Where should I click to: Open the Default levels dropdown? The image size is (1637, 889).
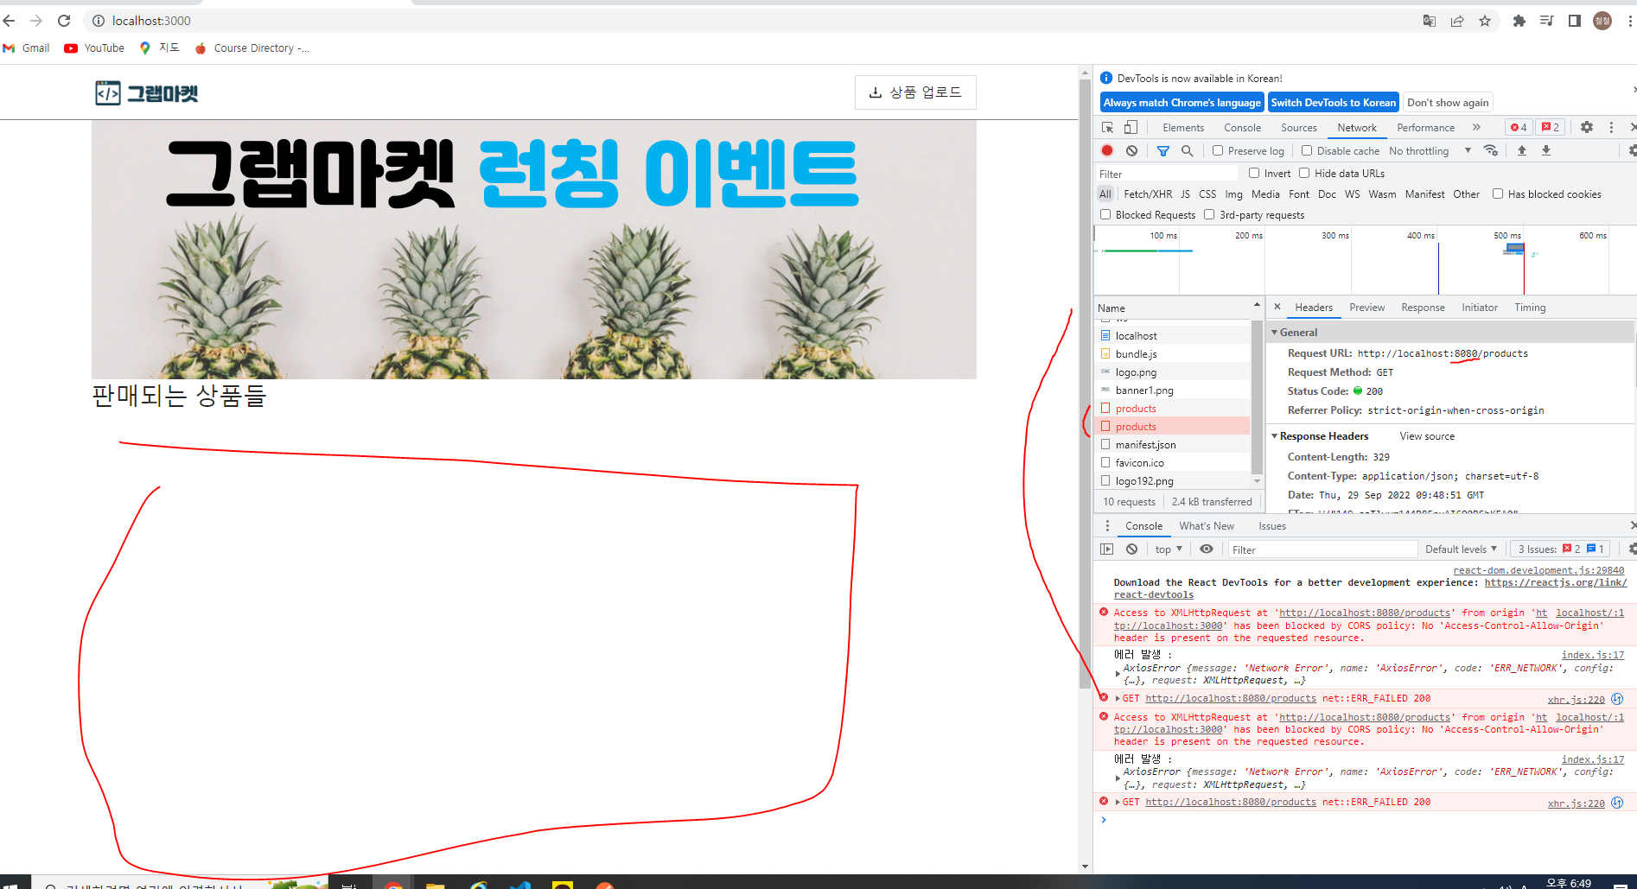1461,549
